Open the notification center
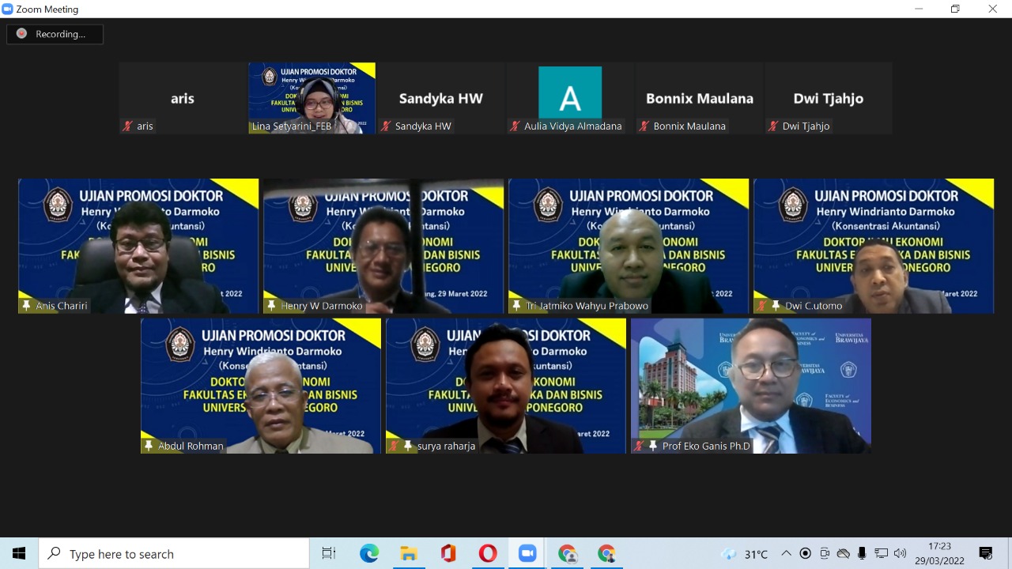1012x569 pixels. [986, 554]
